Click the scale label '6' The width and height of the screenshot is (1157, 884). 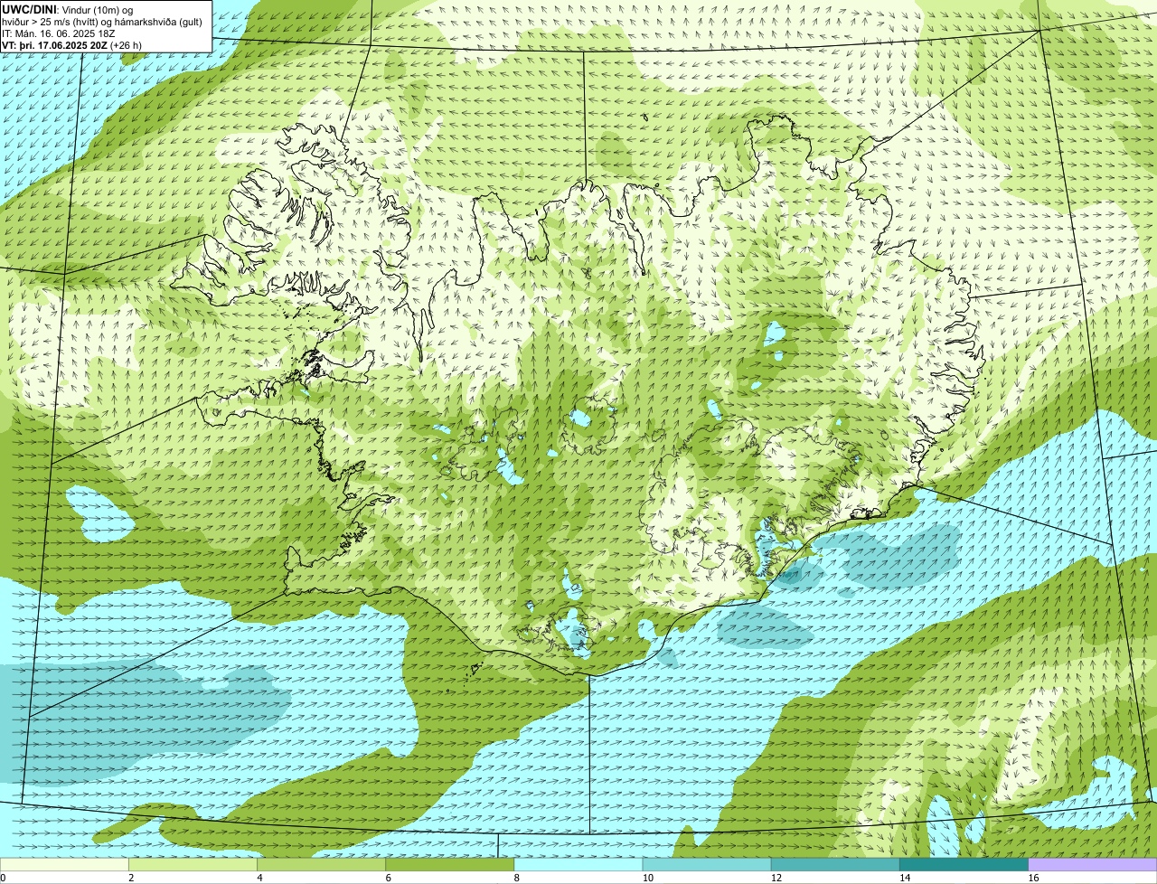[388, 878]
